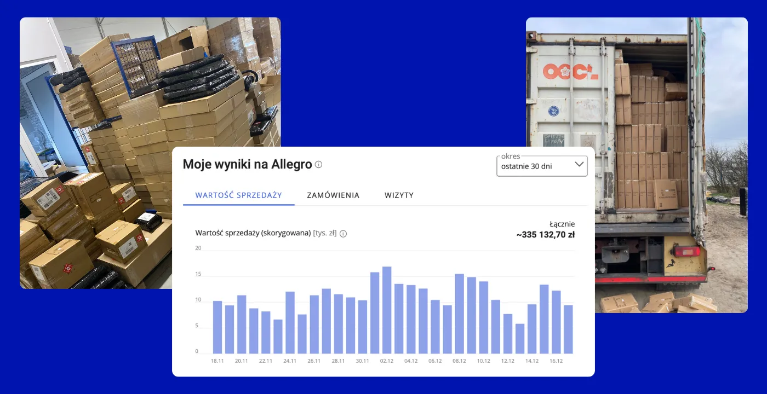Click the 04.12 date axis label
Screen dimensions: 767x394
tap(410, 361)
